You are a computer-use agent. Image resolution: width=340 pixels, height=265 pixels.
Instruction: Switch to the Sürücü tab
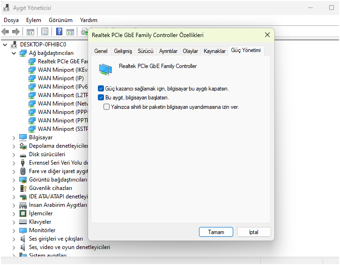point(145,51)
